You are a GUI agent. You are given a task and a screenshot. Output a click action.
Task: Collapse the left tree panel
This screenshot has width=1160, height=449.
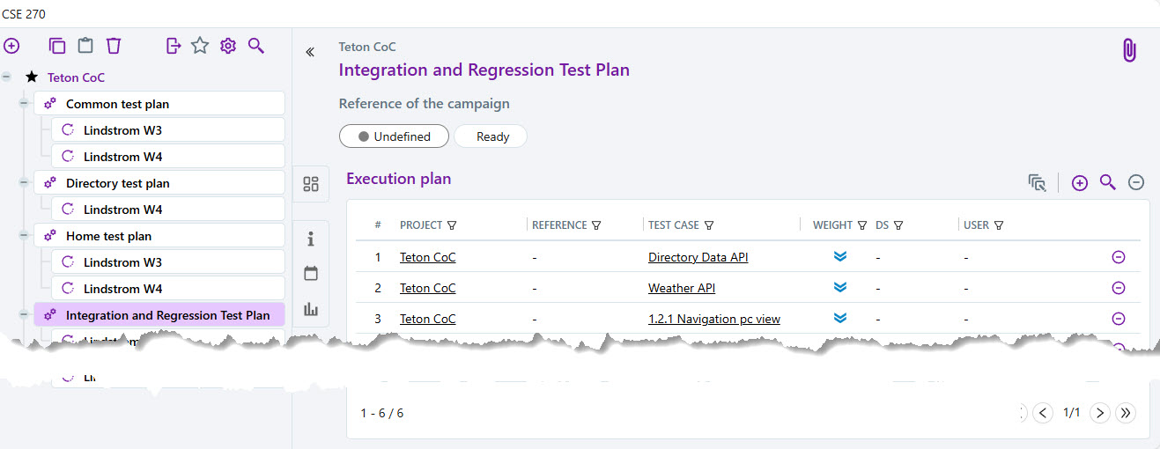(x=310, y=53)
